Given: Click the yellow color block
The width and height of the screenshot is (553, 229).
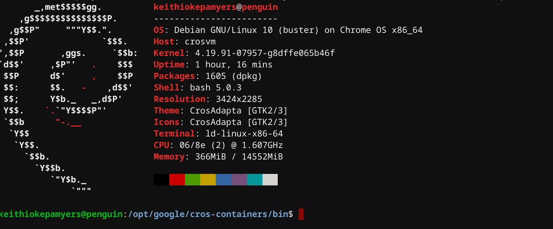Looking at the screenshot, I should click(208, 180).
